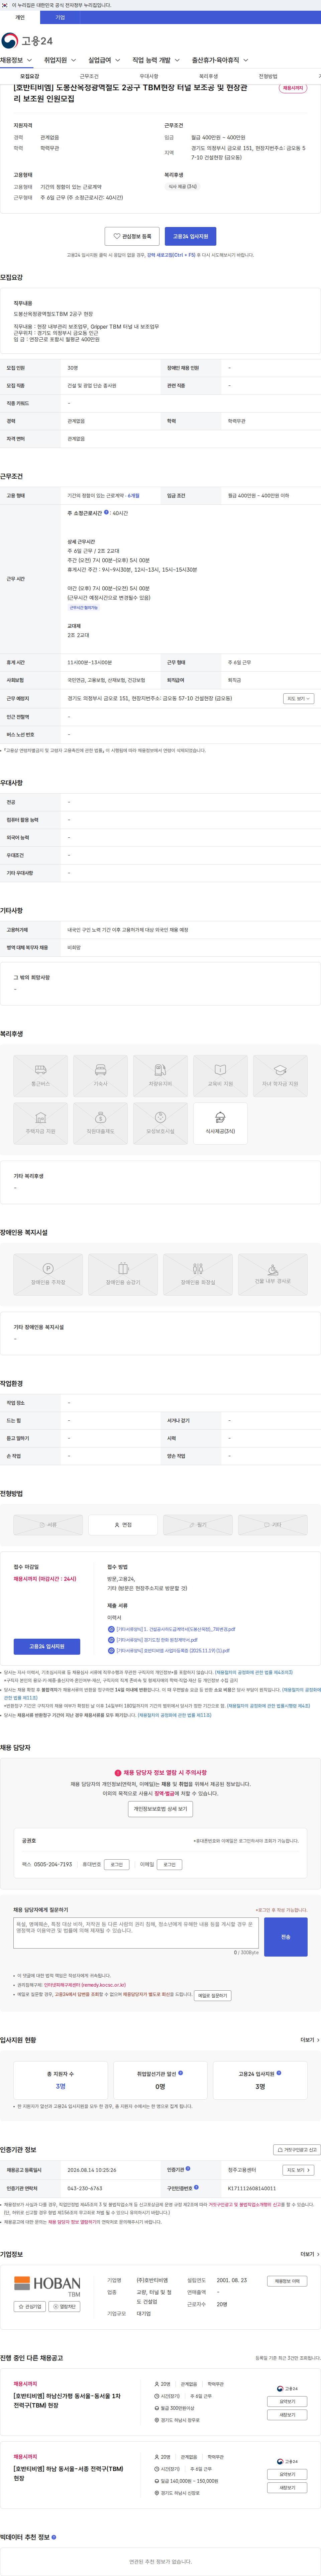Download the third attached pdf link

169,1651
